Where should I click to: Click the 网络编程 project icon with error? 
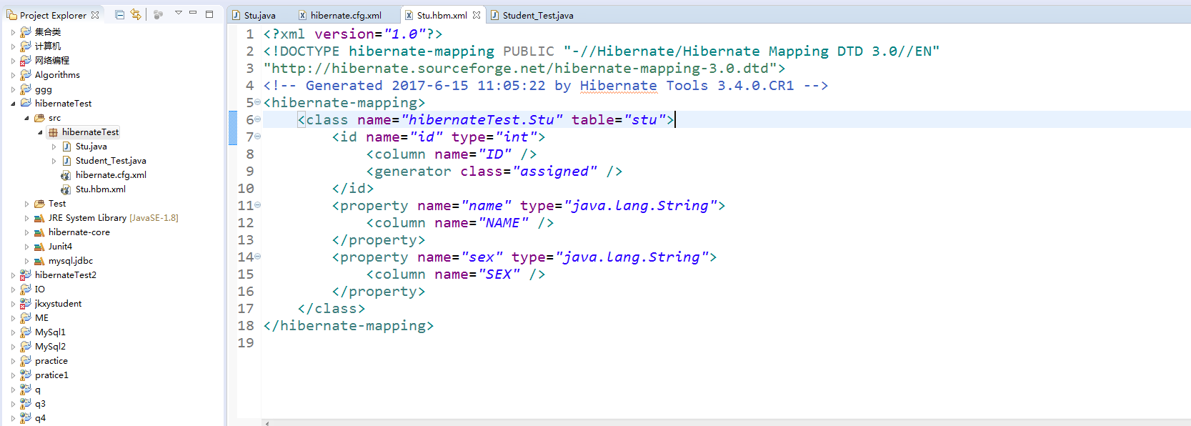[x=26, y=60]
